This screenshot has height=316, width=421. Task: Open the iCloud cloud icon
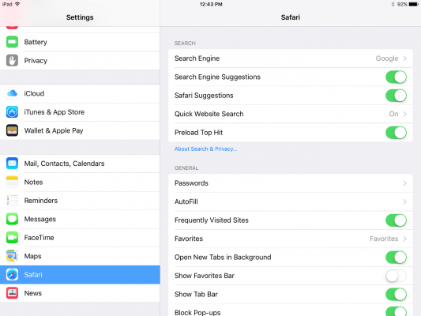12,93
